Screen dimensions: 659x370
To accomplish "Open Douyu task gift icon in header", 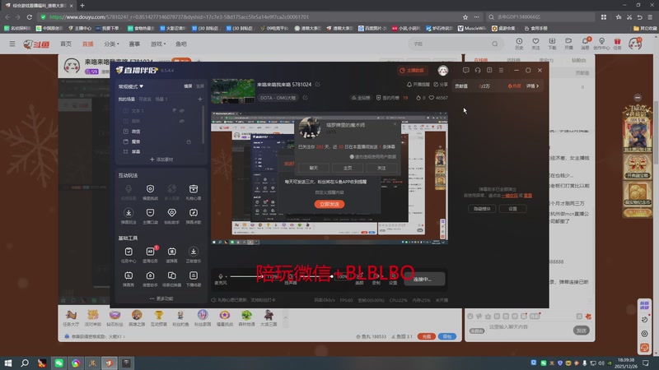I will 617,44.
